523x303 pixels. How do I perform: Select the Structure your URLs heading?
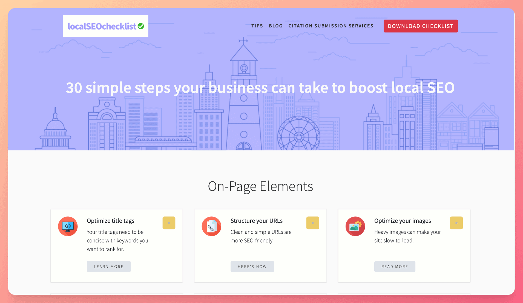pos(256,221)
